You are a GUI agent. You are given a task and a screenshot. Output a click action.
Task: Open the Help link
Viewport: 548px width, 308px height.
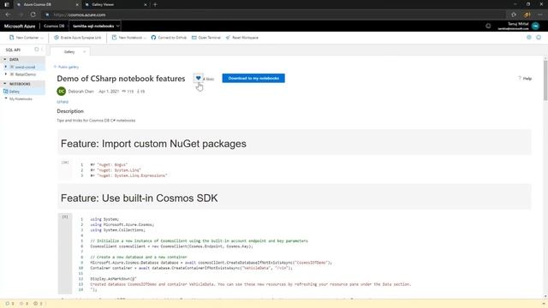(525, 79)
